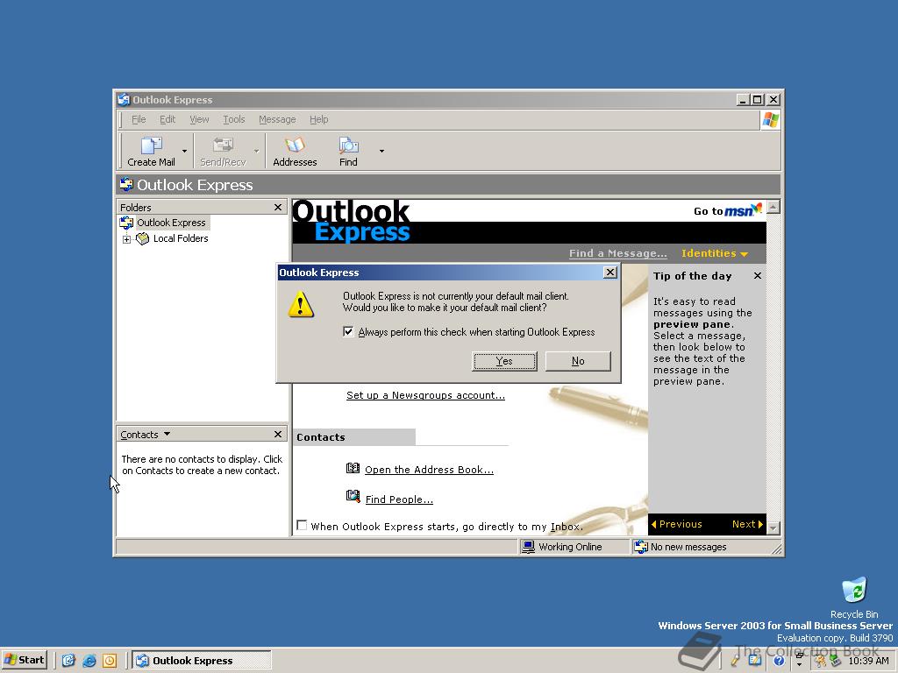Open the Identities dropdown
The height and width of the screenshot is (673, 898).
click(x=715, y=253)
